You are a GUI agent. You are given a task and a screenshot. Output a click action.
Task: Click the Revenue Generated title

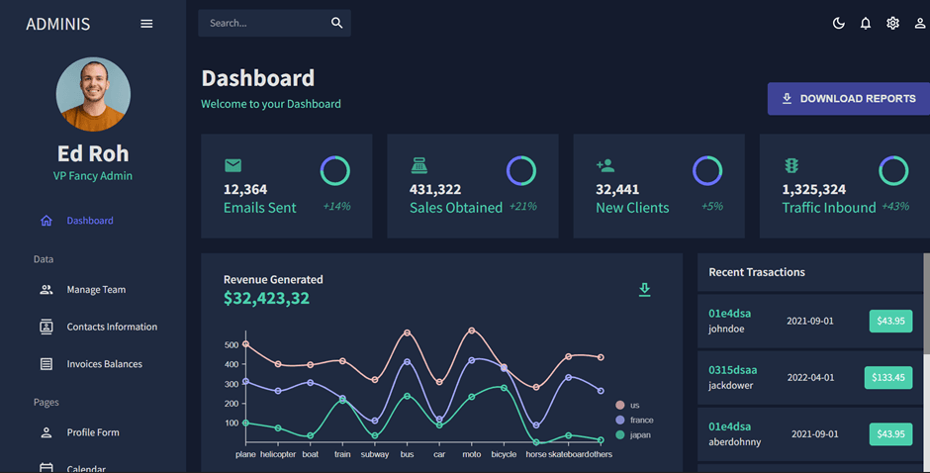273,279
